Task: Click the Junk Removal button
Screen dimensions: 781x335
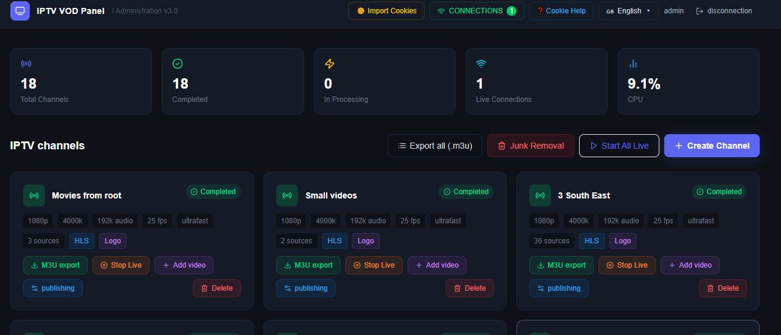Action: pyautogui.click(x=530, y=146)
